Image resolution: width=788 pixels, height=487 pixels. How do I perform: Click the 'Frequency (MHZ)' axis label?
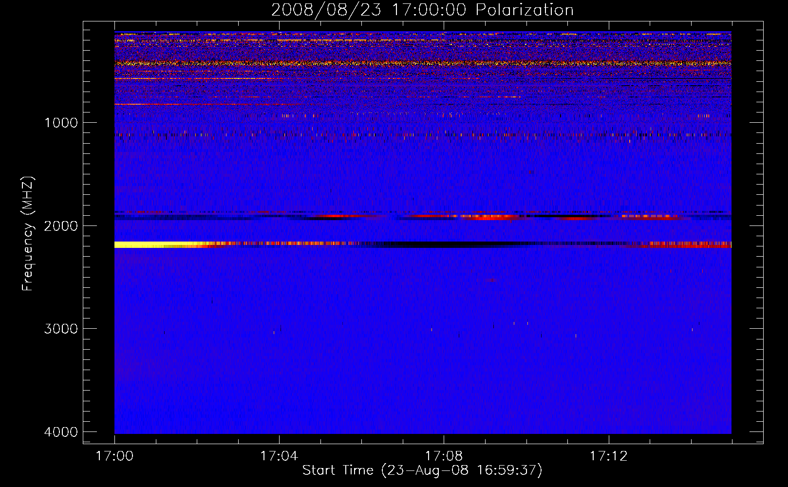[x=28, y=234]
